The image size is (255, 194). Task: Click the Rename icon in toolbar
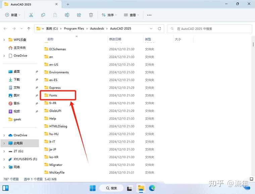67,15
